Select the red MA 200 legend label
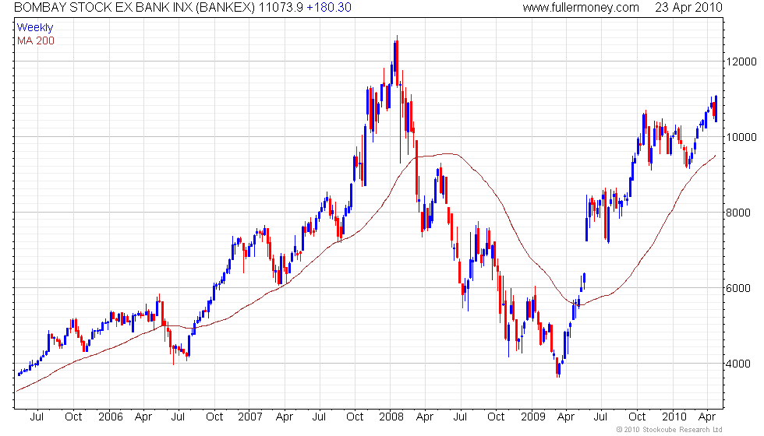 coord(36,40)
